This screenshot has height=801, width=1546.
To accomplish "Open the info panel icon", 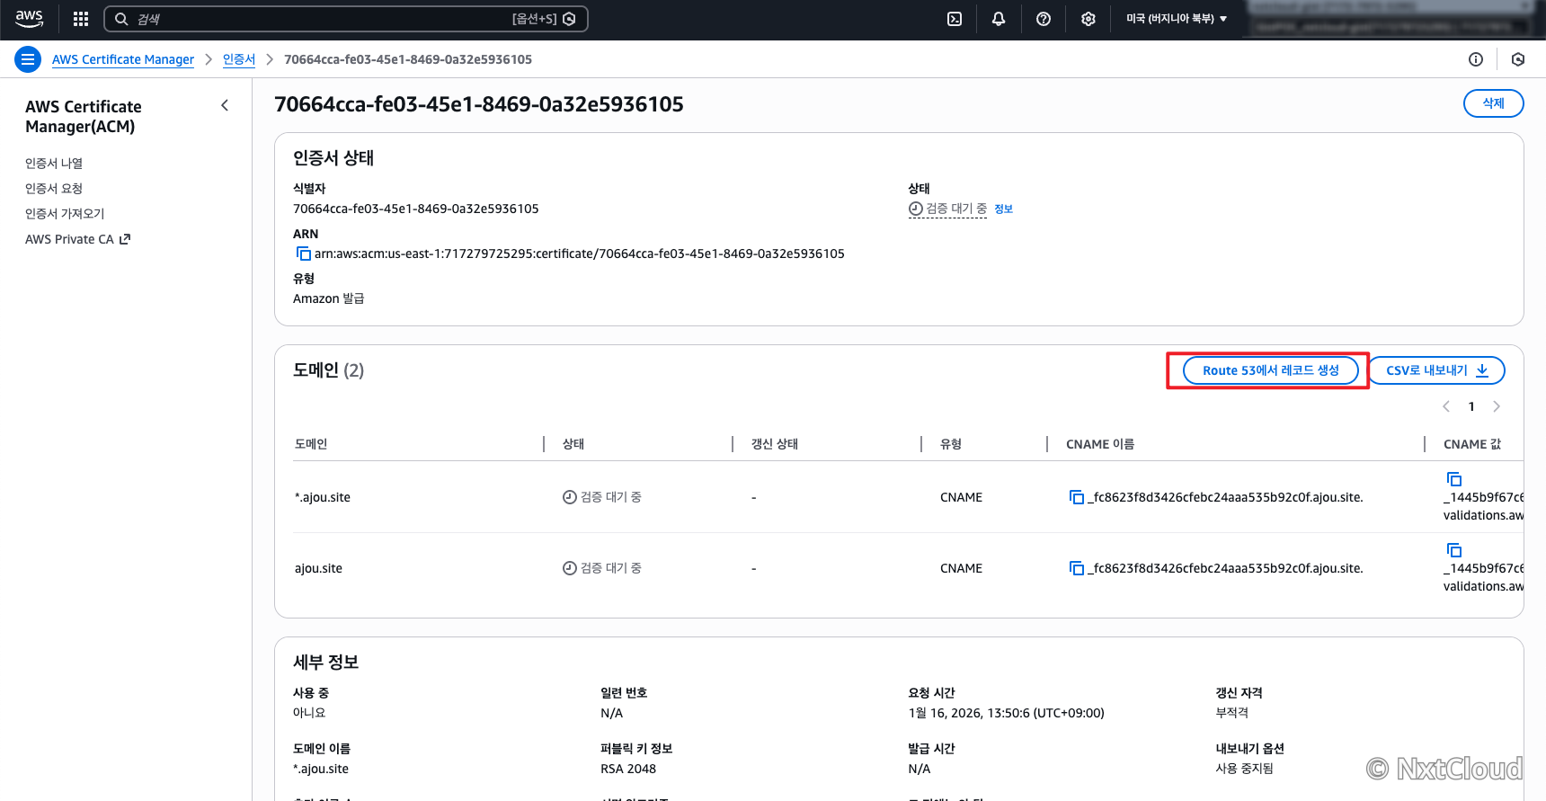I will point(1476,59).
